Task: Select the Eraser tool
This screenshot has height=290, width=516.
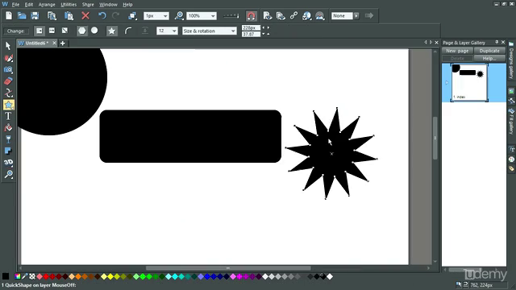Action: click(x=8, y=81)
